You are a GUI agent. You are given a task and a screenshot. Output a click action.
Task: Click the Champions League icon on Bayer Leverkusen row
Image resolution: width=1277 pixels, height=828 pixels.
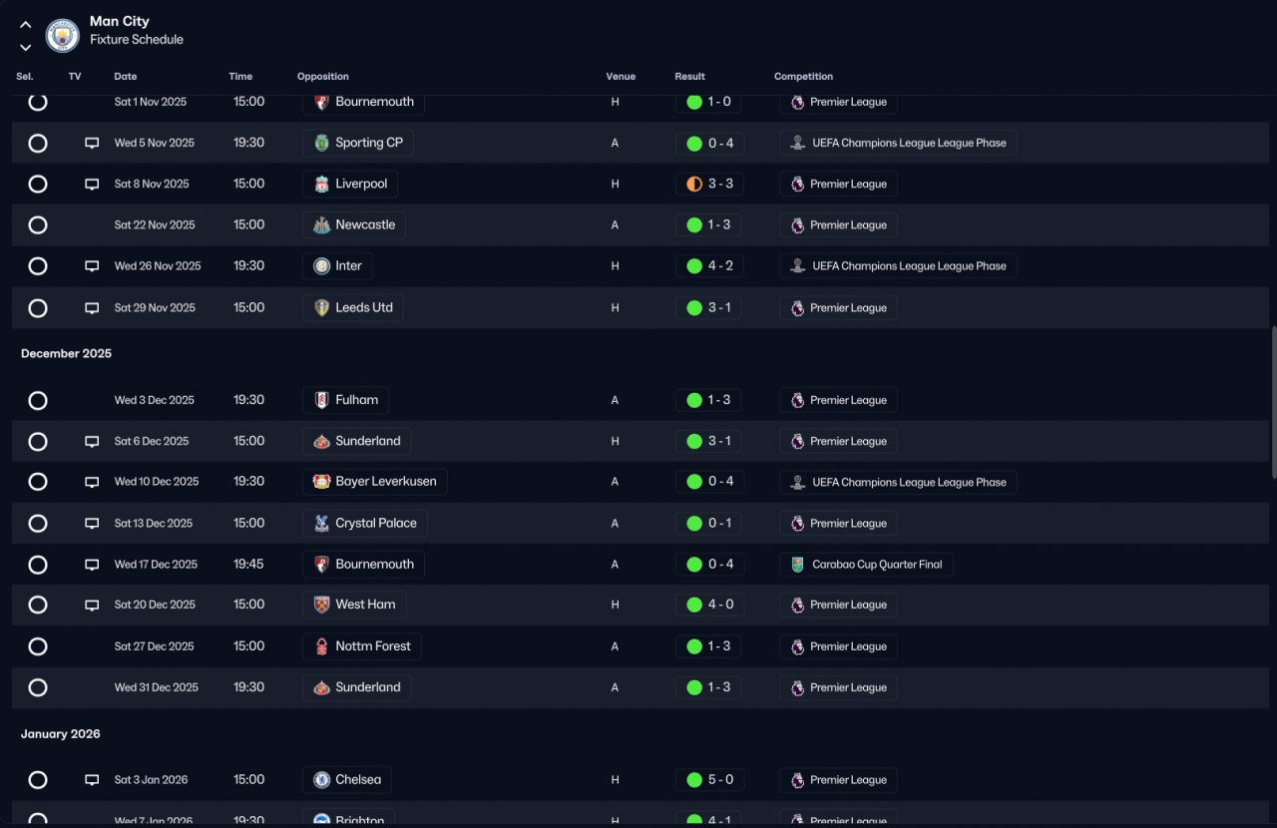click(x=797, y=482)
